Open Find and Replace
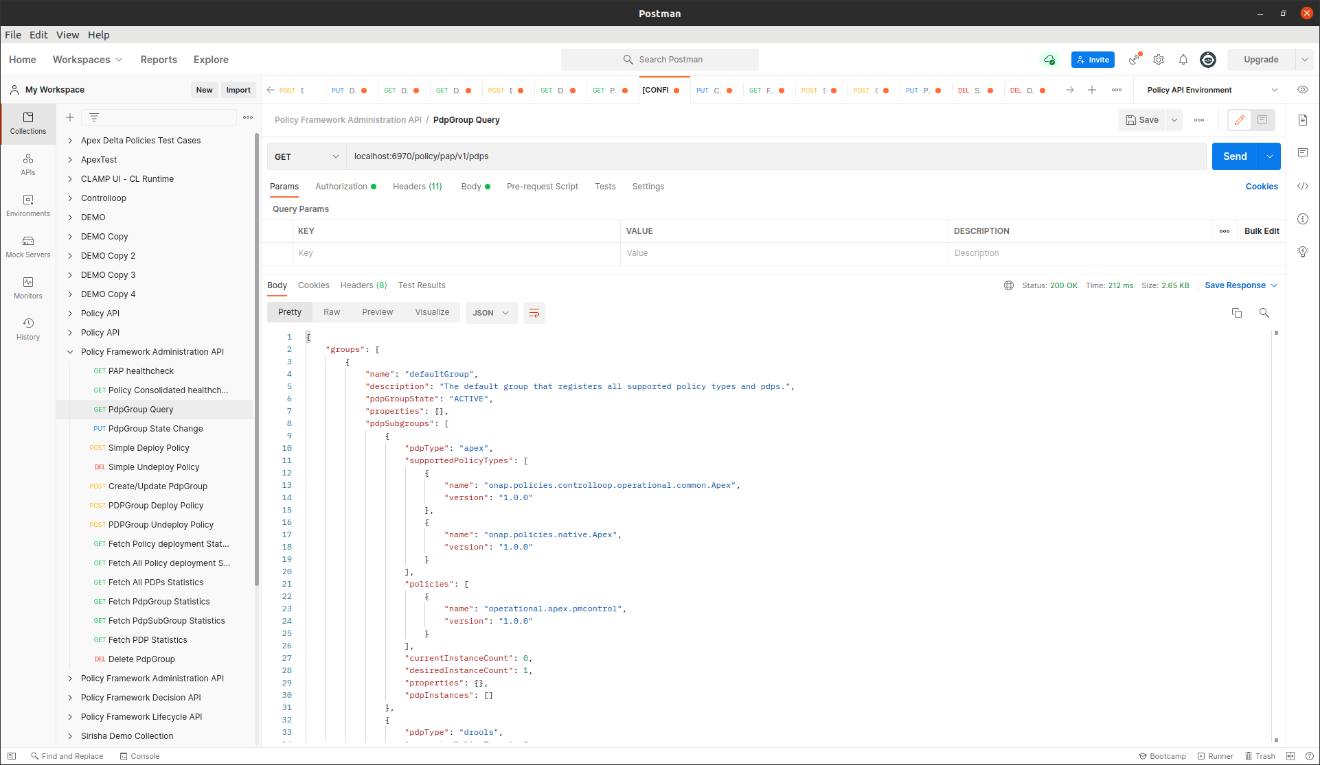 (67, 756)
